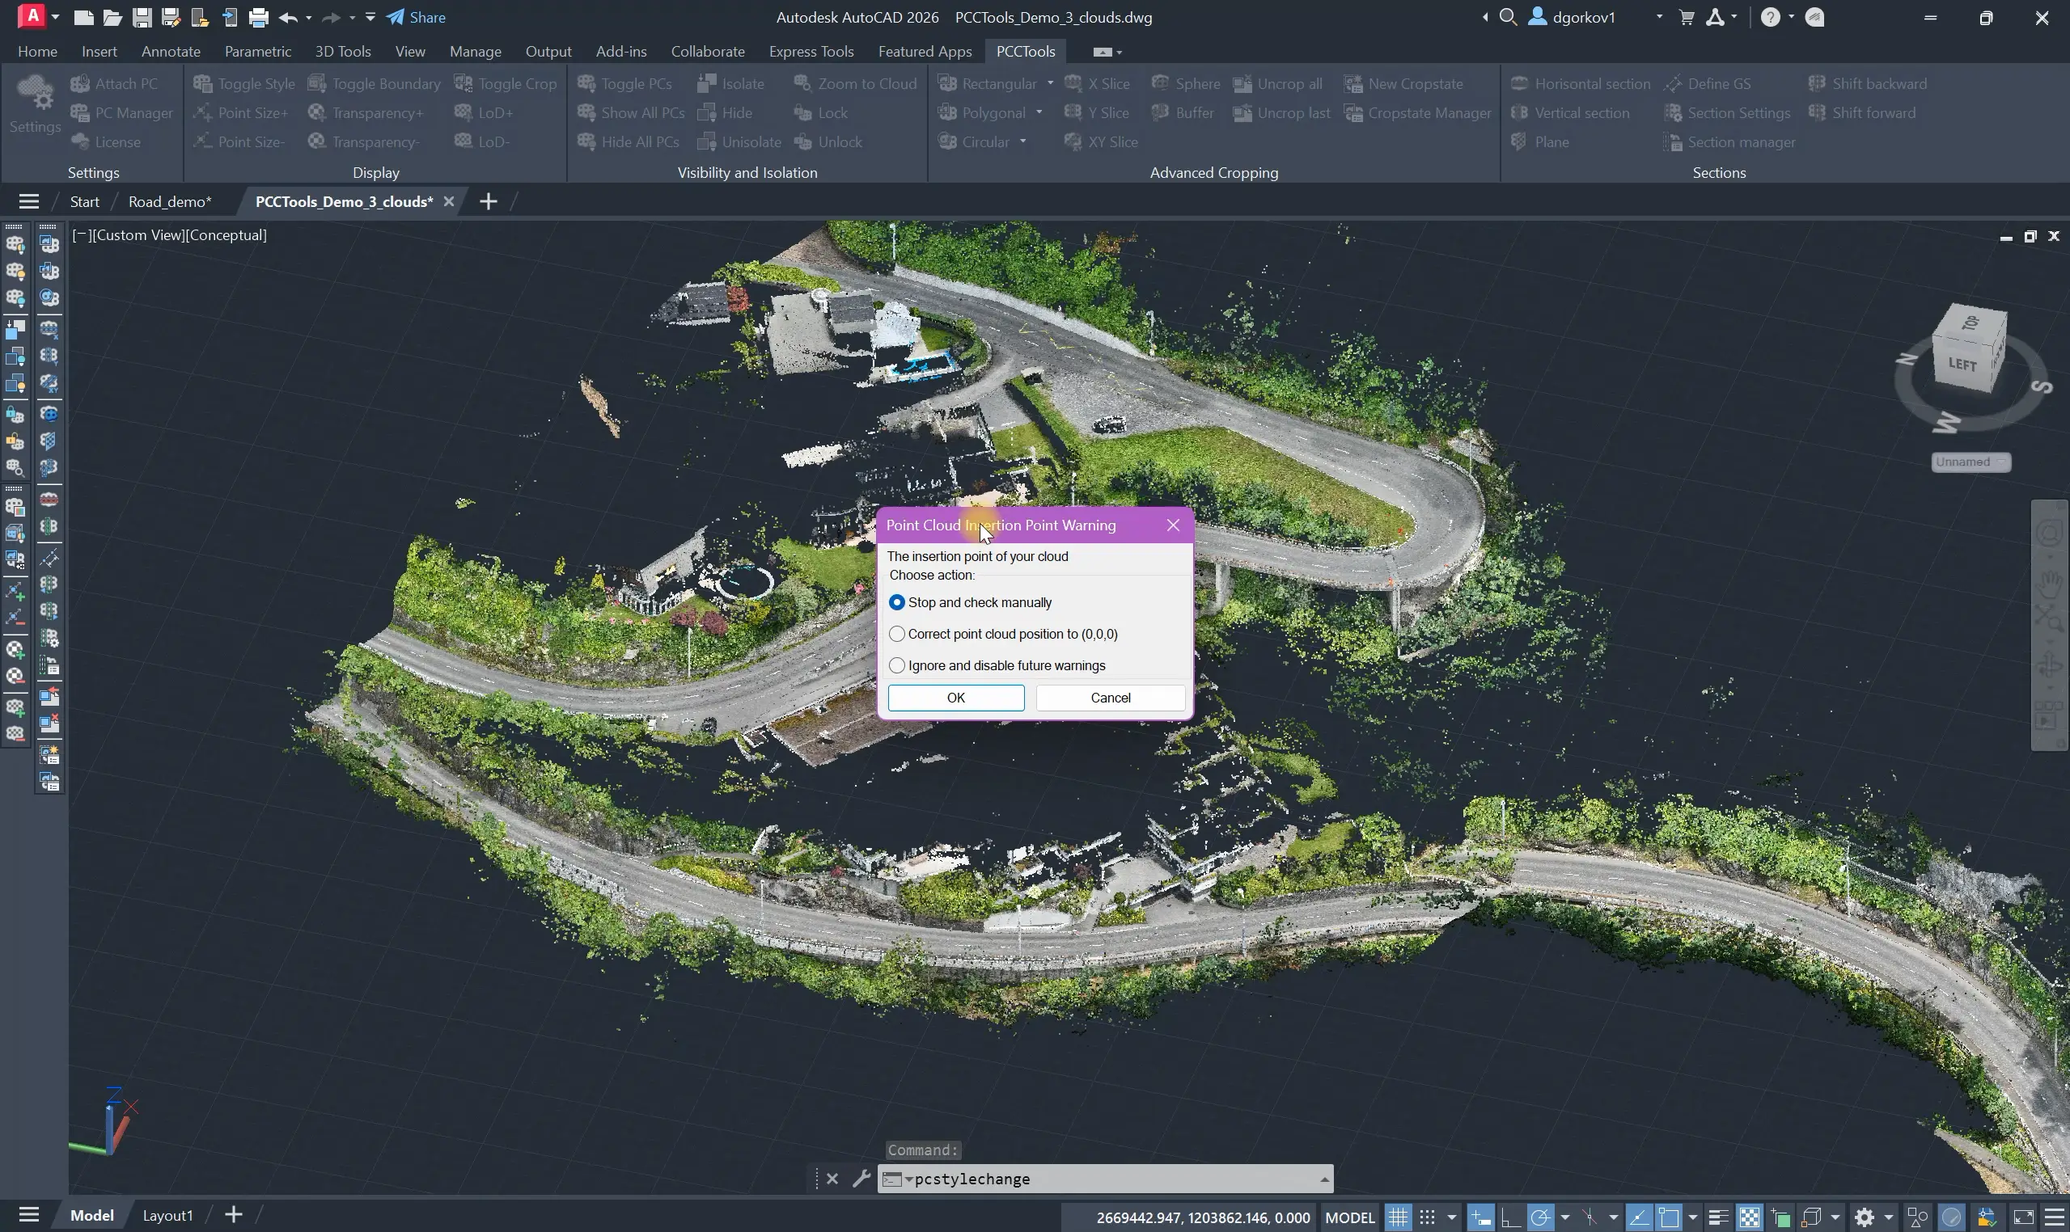Expand the Rectangular crop dropdown arrow
The width and height of the screenshot is (2070, 1232).
[x=1050, y=83]
